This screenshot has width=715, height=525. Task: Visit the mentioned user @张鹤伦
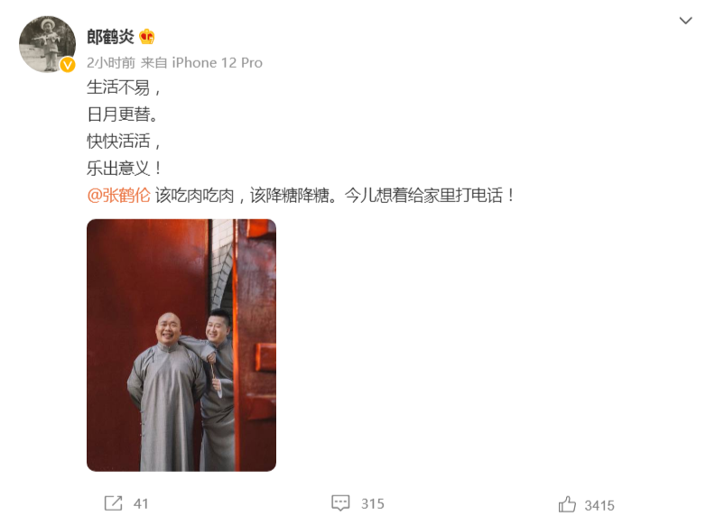click(x=118, y=196)
